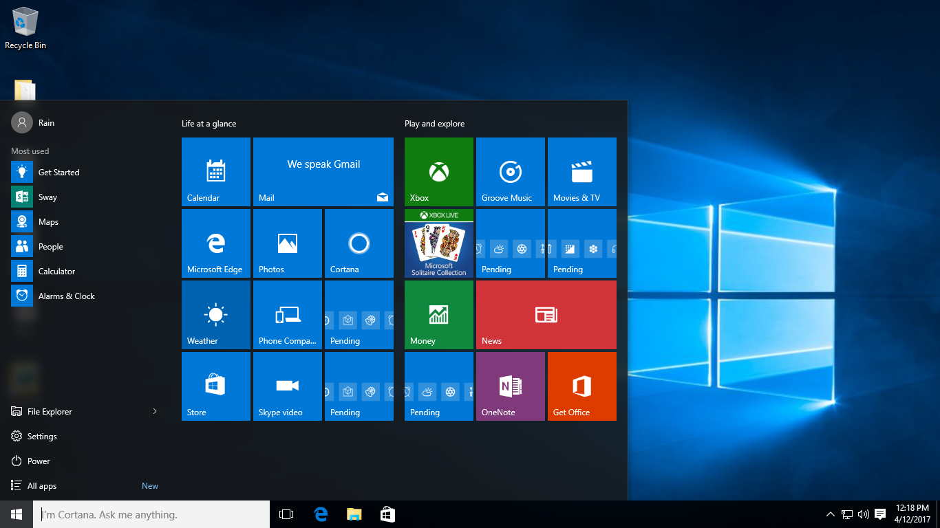Click the Get Office tile
This screenshot has height=528, width=940.
click(582, 386)
